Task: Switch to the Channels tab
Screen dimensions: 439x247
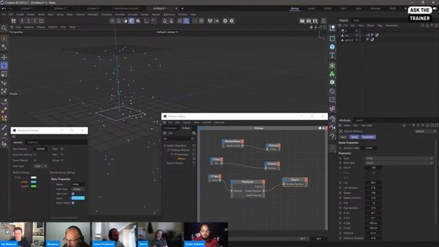Action: pyautogui.click(x=33, y=142)
